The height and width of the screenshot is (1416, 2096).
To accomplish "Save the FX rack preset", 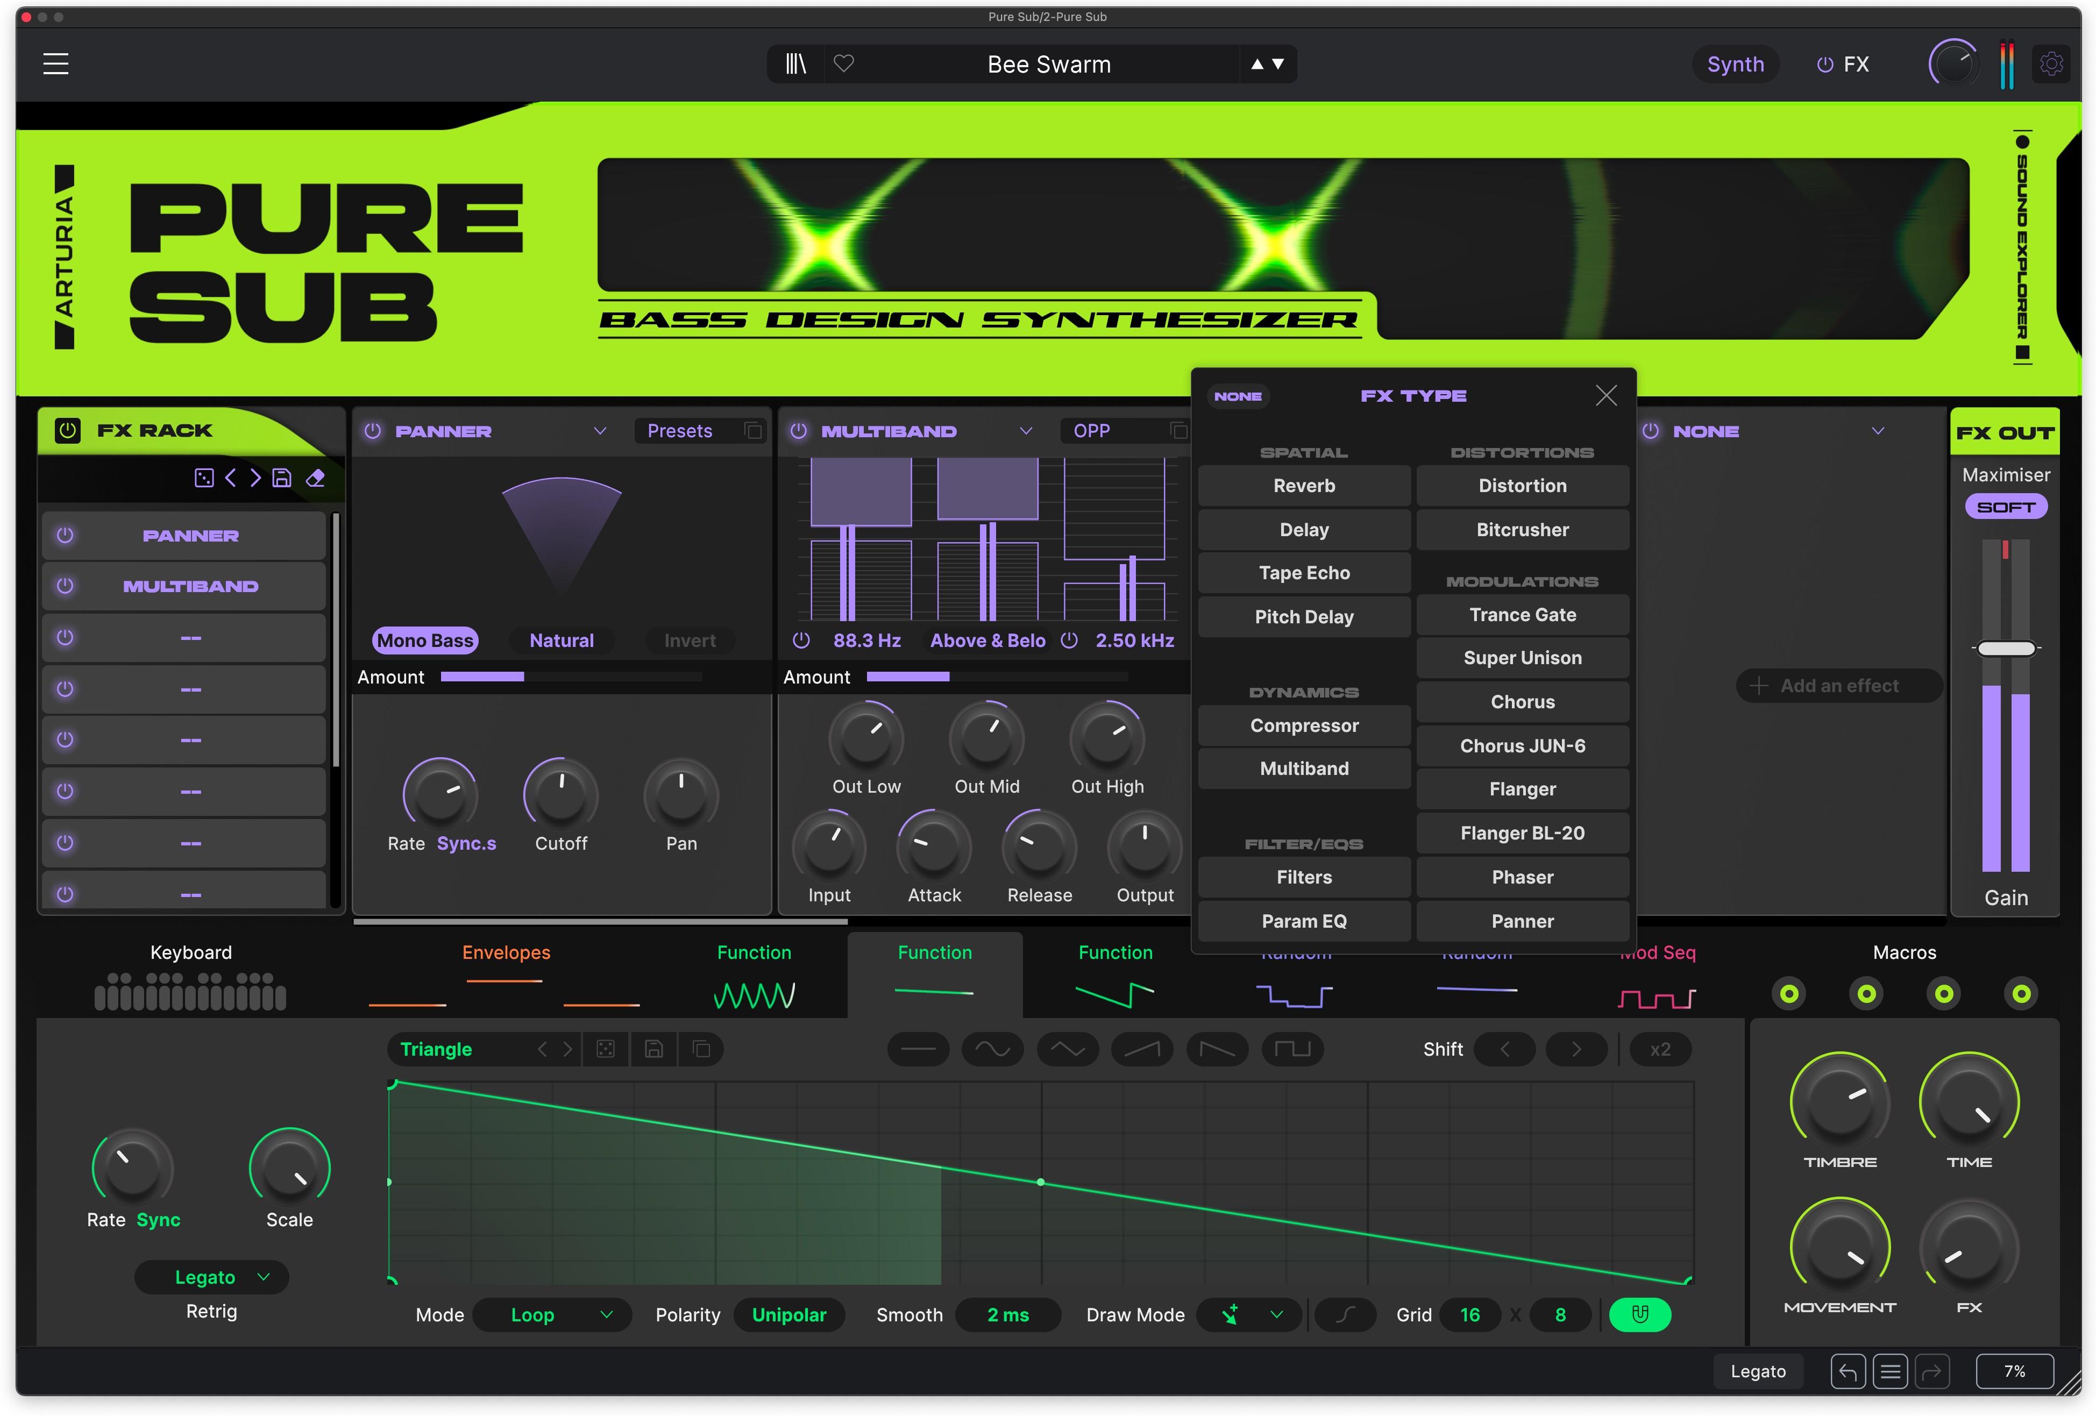I will click(281, 478).
